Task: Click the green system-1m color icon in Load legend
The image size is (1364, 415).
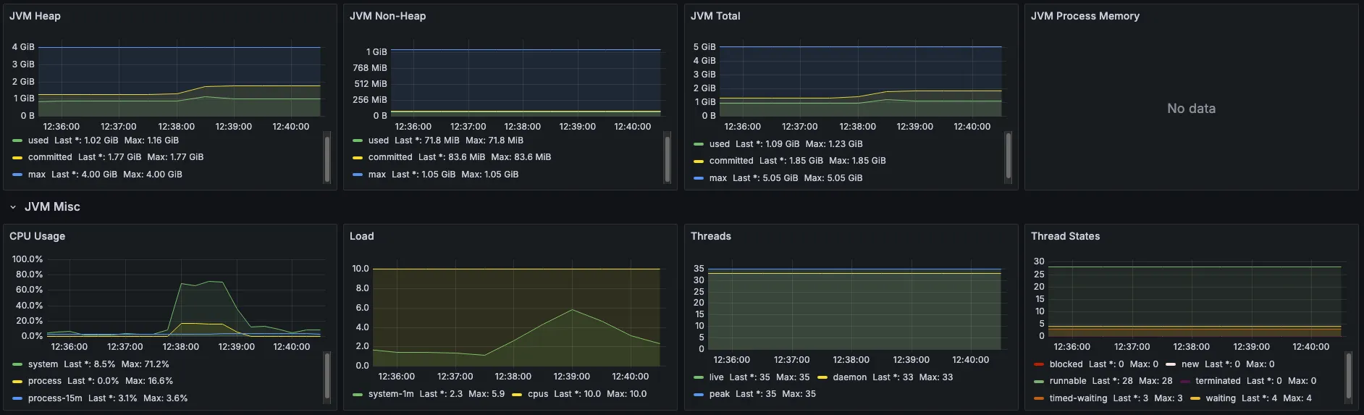Action: tap(357, 395)
